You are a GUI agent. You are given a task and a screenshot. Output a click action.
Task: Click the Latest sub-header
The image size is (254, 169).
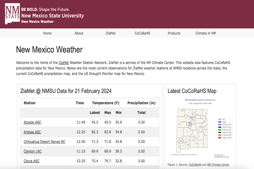pos(95,113)
